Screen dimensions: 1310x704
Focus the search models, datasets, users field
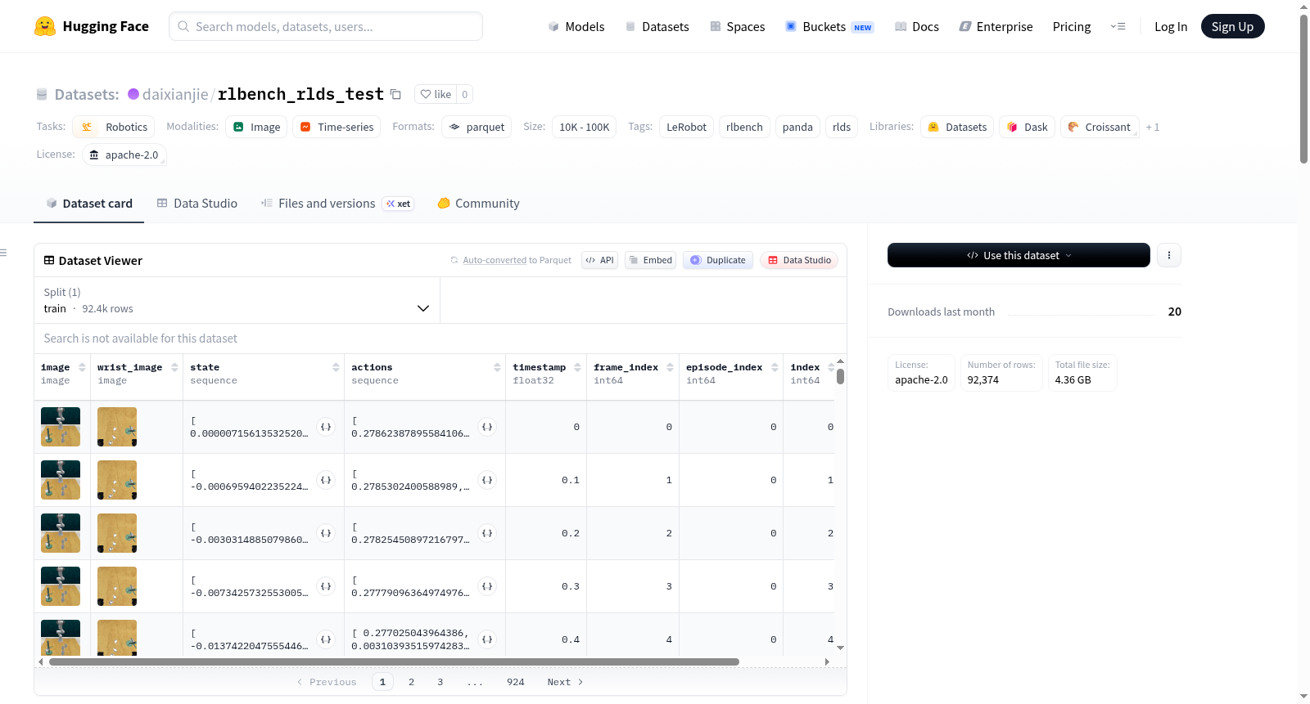[x=326, y=26]
